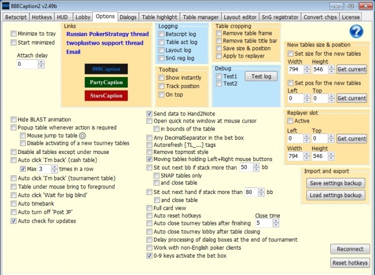Decrease Attach delay with down arrow
The image size is (375, 275).
42,66
